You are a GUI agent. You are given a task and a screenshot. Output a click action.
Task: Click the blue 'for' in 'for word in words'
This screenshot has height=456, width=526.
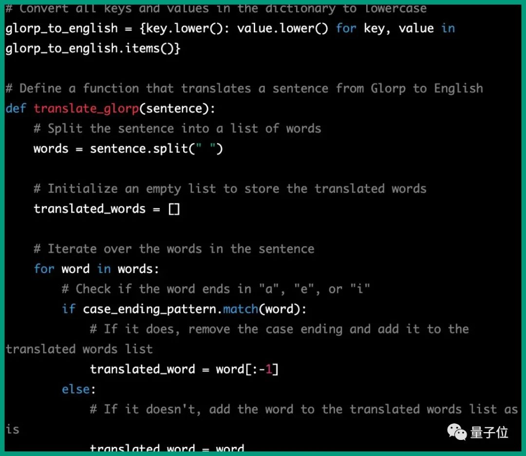[x=44, y=269]
